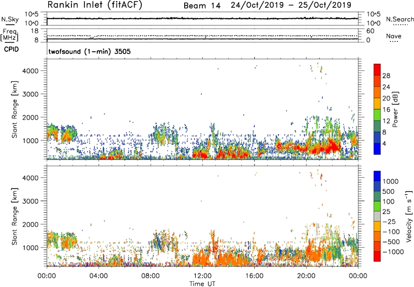Click the 'Rankin Inlet (fitACF)' plot title

click(95, 5)
